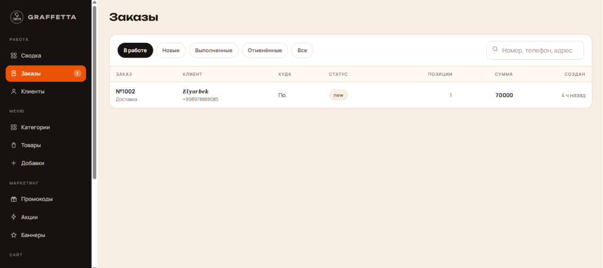
Task: Select the В работе filter tab
Action: pos(135,50)
